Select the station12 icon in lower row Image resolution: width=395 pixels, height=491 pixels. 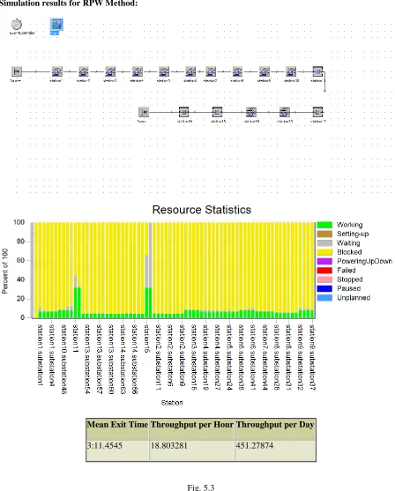point(317,112)
